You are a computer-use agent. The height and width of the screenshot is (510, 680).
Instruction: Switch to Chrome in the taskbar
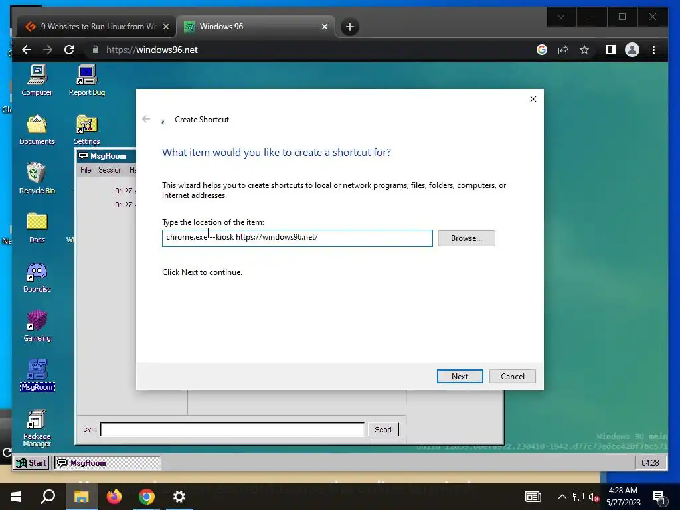pyautogui.click(x=147, y=497)
